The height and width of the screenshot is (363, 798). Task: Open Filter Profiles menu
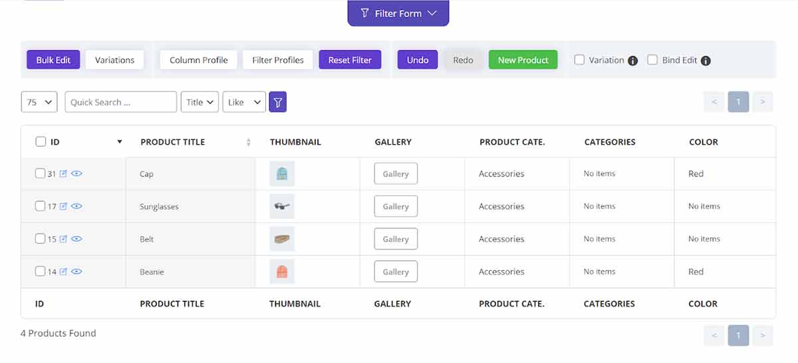tap(278, 60)
